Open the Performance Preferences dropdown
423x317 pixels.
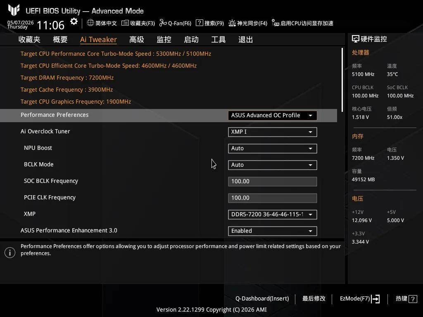click(x=273, y=116)
